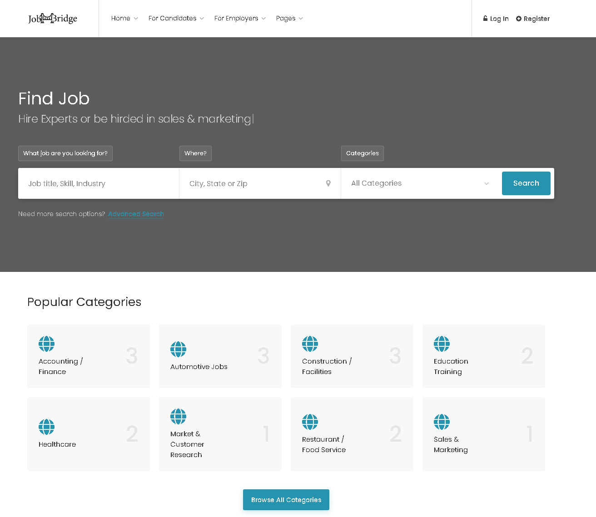Click the globe icon for Restaurant / Food Service
The image size is (596, 517).
click(310, 422)
